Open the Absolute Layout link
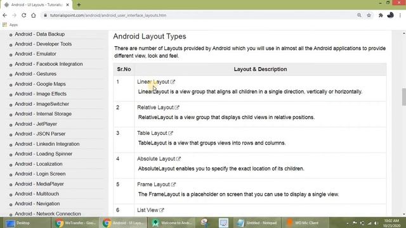The width and height of the screenshot is (406, 228). (x=156, y=159)
